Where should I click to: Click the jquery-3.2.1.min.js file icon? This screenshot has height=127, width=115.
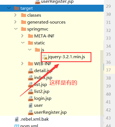click(x=45, y=57)
